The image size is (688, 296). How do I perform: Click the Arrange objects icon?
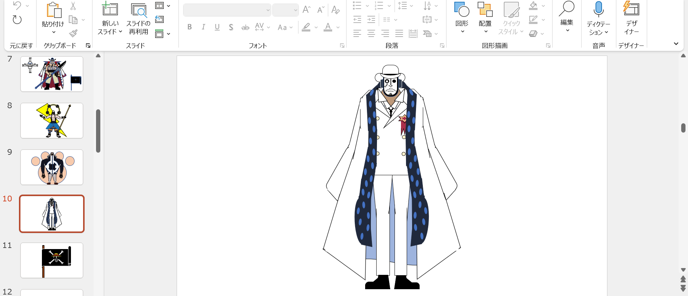pos(485,10)
